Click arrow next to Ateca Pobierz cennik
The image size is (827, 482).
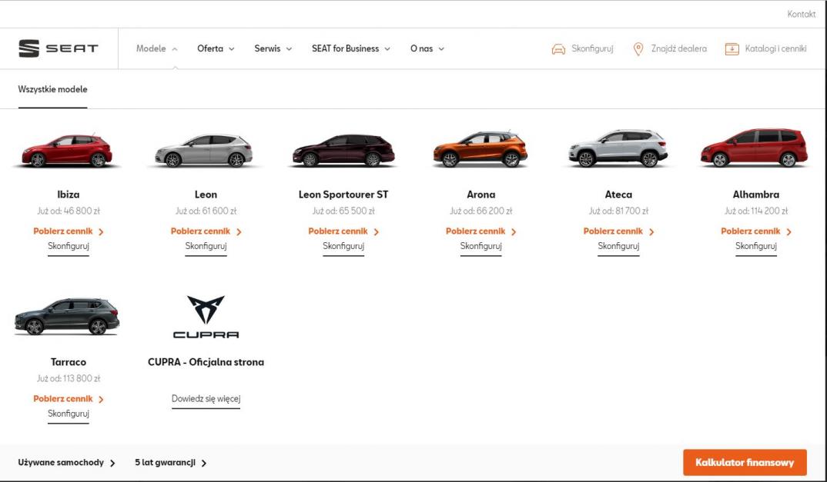(651, 232)
